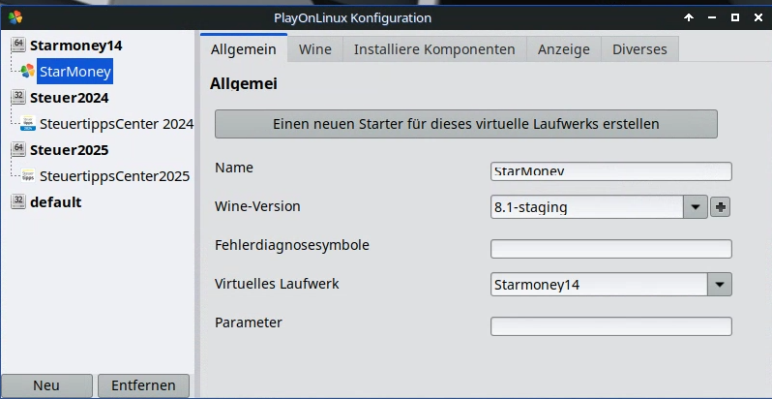Select the default virtual drive
Image resolution: width=772 pixels, height=399 pixels.
[x=56, y=202]
